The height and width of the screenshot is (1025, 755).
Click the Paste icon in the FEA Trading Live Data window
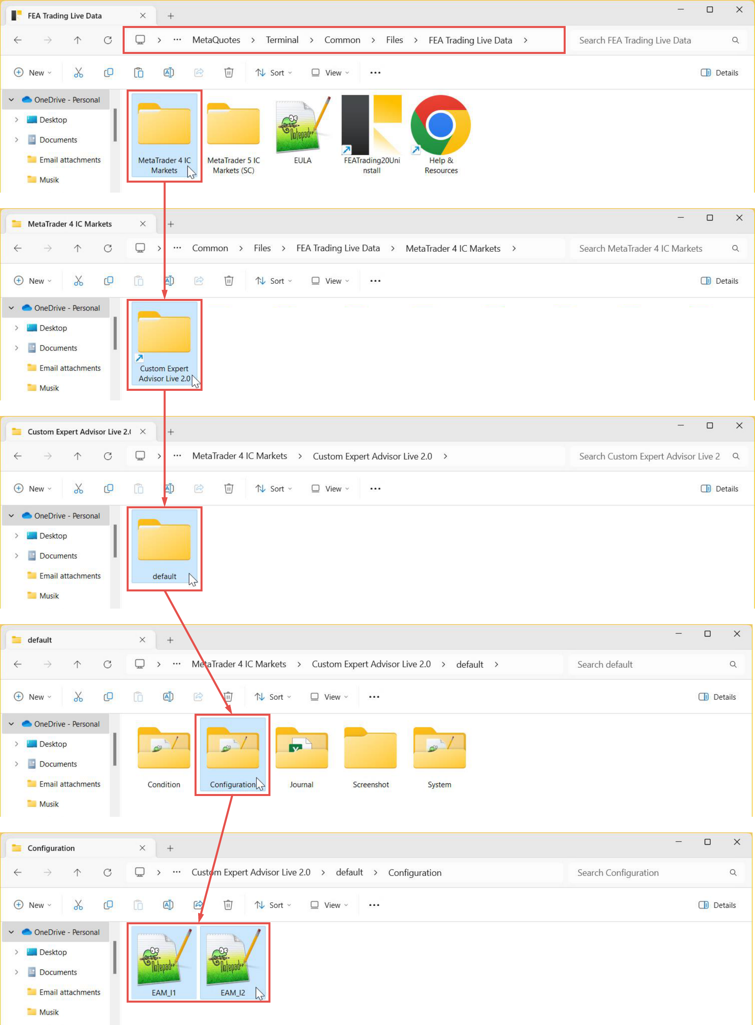pos(139,73)
